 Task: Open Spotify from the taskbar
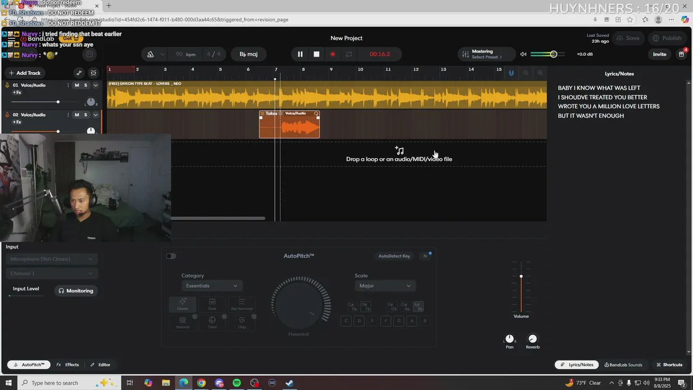237,383
